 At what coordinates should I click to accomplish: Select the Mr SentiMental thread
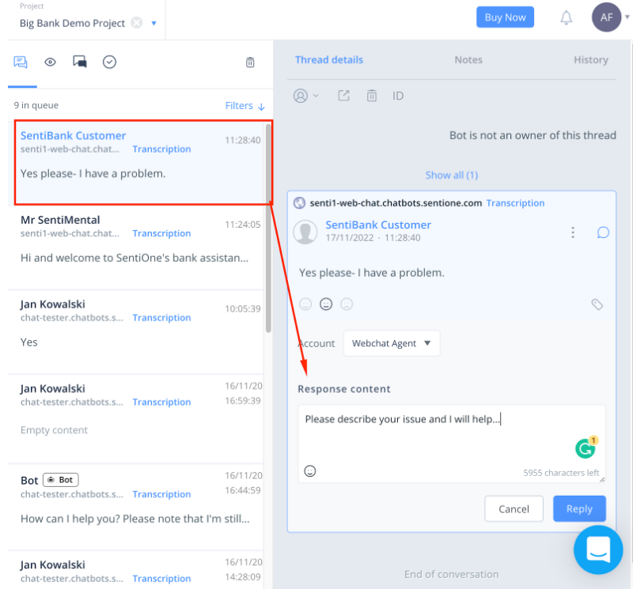(135, 247)
